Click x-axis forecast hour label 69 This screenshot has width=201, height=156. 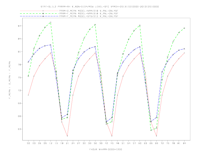(157, 143)
